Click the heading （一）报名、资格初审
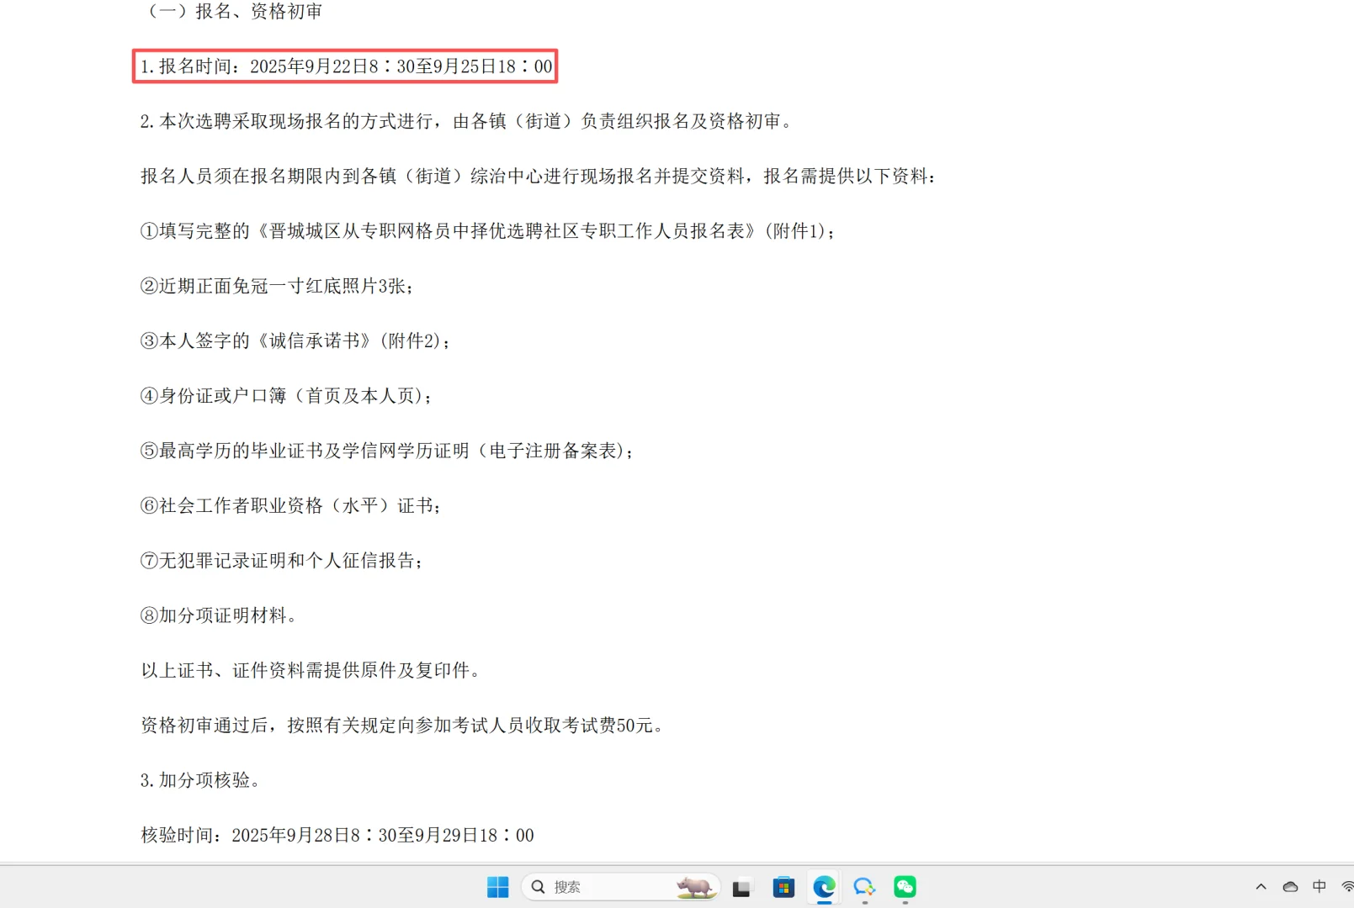This screenshot has width=1354, height=908. tap(233, 12)
